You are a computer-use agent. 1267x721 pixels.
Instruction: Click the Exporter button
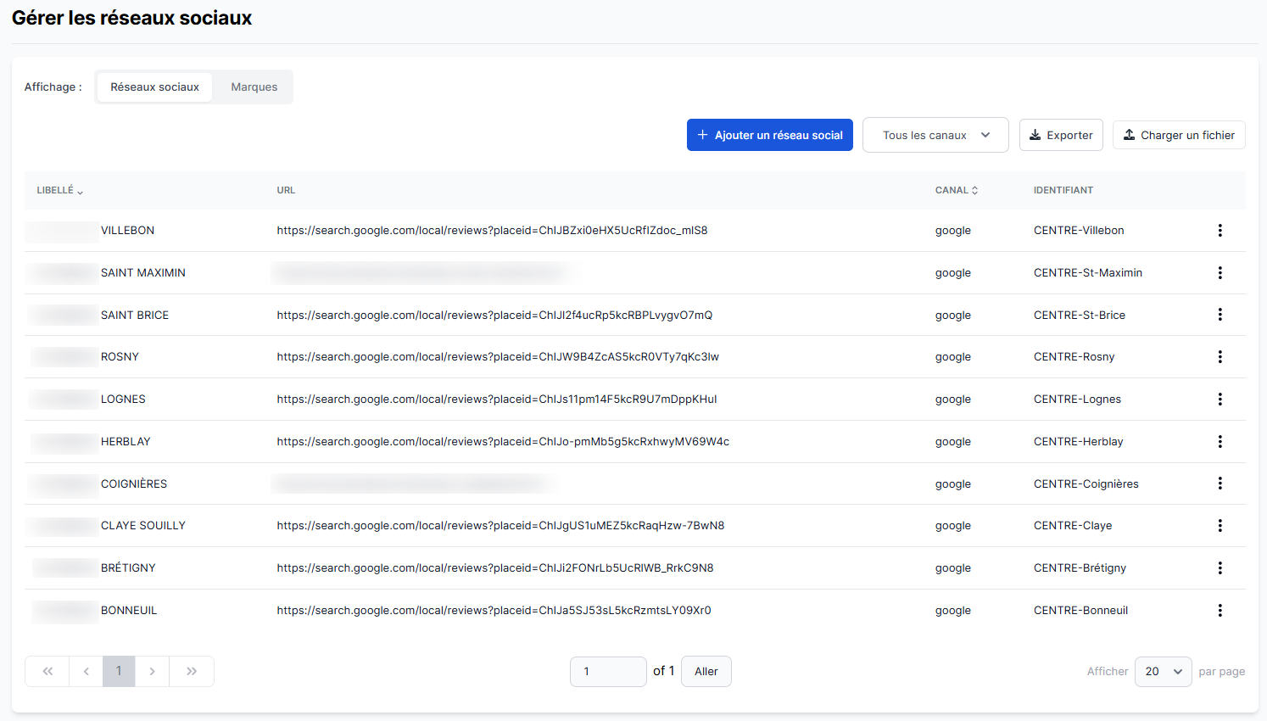1060,135
